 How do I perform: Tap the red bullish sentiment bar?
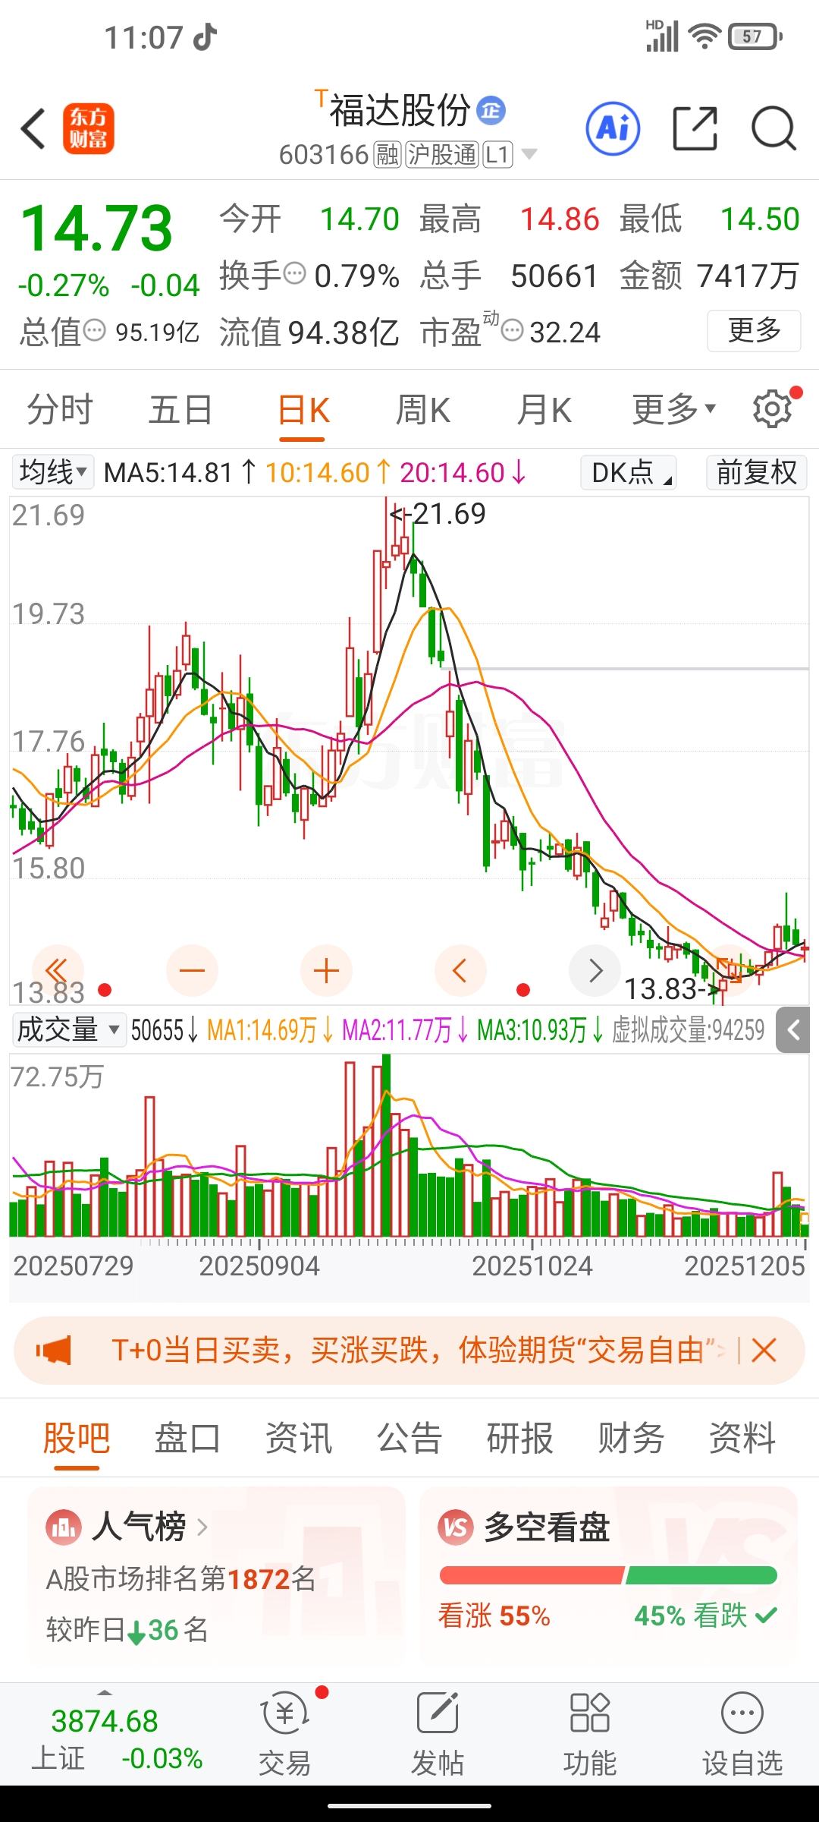pyautogui.click(x=531, y=1575)
